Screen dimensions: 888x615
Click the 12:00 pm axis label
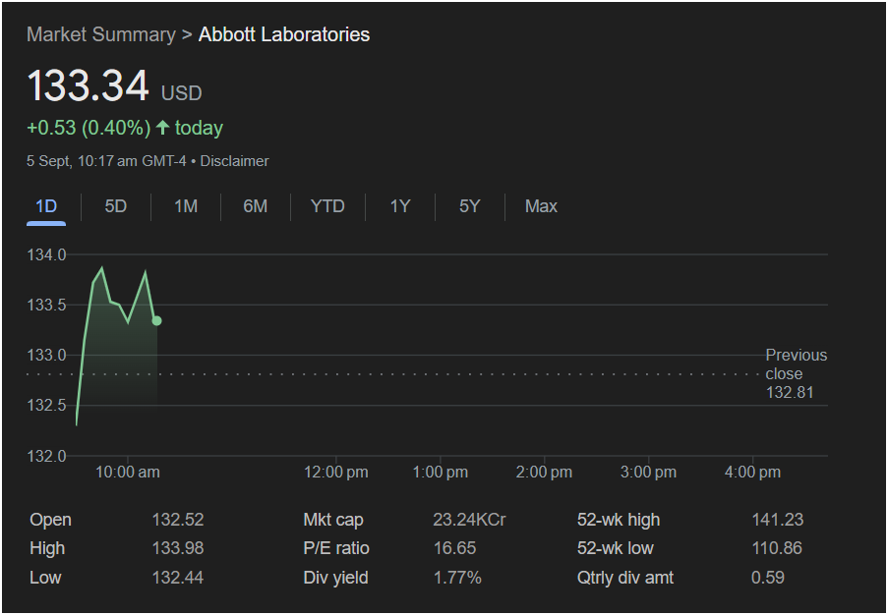pos(336,473)
